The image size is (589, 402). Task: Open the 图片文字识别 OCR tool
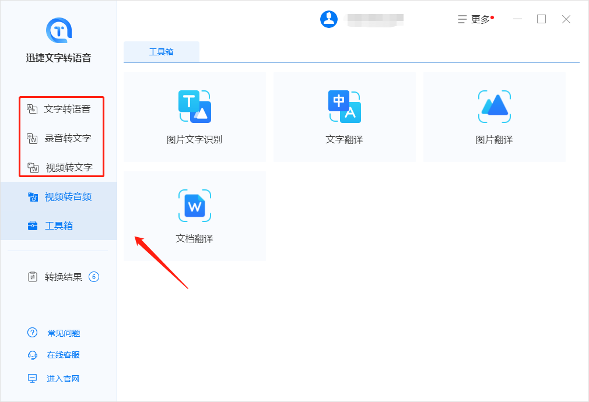194,117
